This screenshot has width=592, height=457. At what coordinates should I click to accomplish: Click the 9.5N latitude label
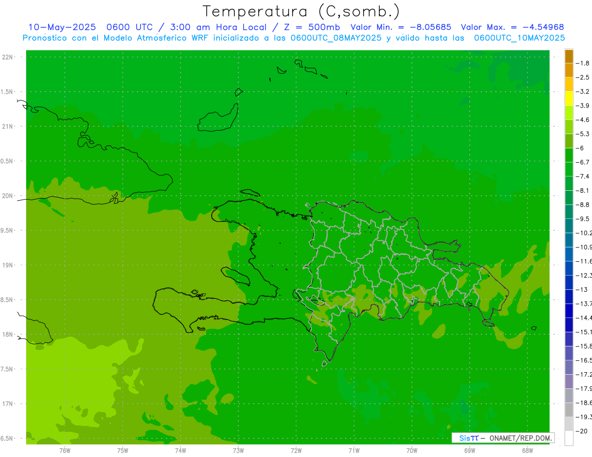(7, 230)
